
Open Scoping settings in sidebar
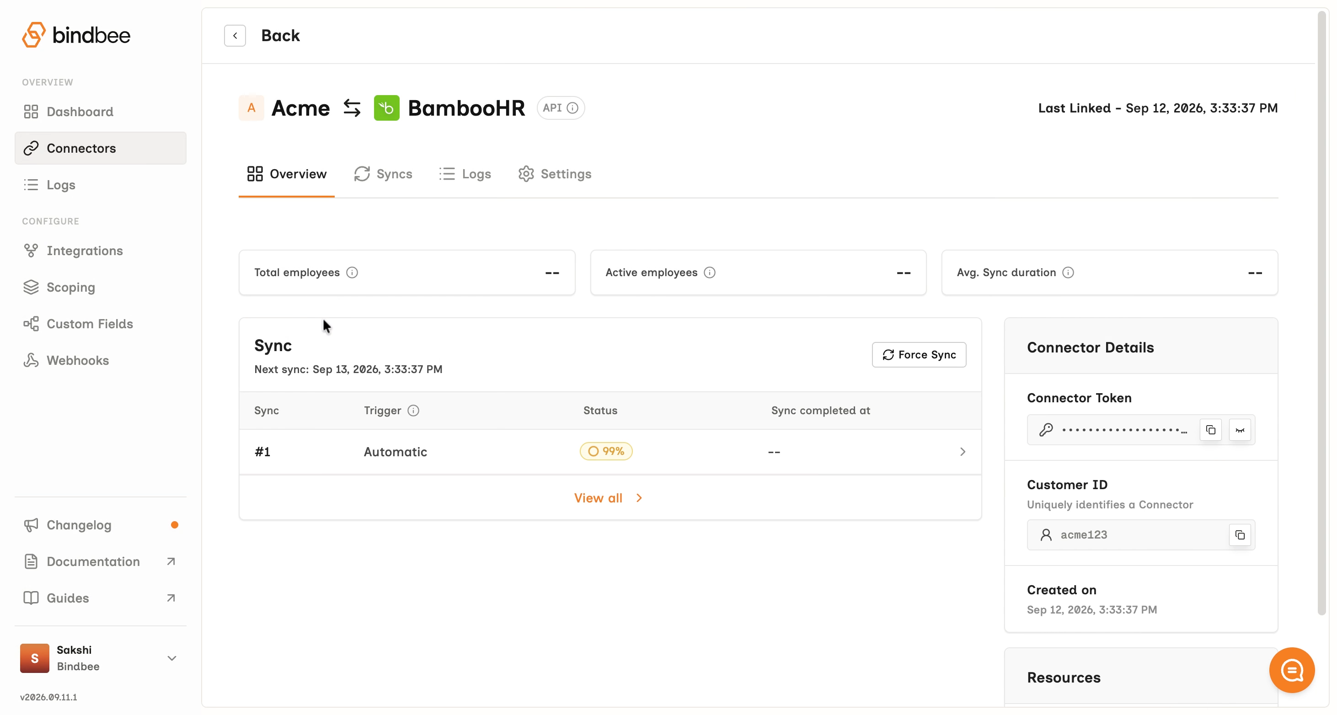click(x=100, y=287)
